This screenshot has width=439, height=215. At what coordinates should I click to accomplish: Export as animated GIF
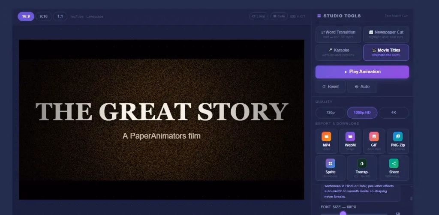374,141
